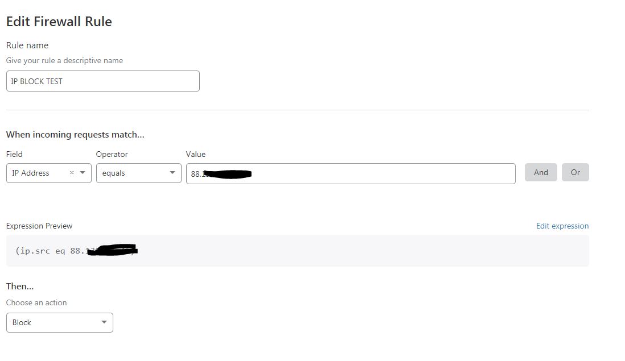This screenshot has height=361, width=625.
Task: Open the Edit expression link
Action: [x=562, y=226]
